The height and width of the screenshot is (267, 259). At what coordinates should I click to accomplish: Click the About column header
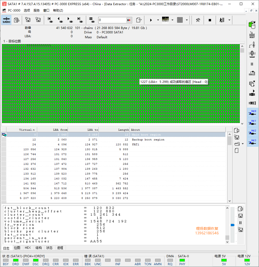[177, 130]
